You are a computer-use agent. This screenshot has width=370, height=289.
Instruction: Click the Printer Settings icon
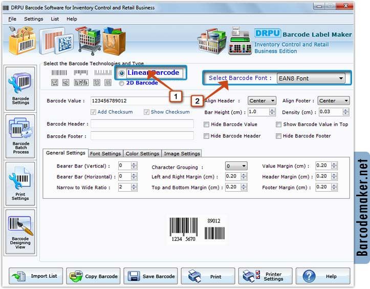[251, 276]
